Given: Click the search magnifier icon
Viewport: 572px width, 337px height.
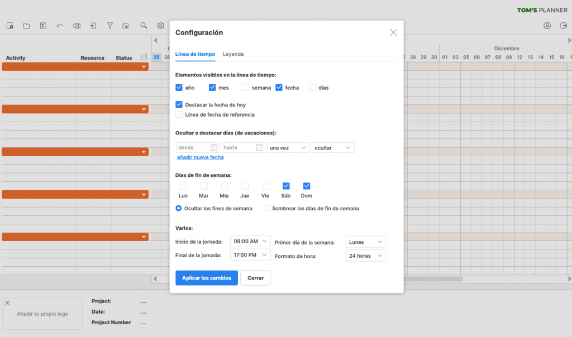Looking at the screenshot, I should click(x=144, y=26).
